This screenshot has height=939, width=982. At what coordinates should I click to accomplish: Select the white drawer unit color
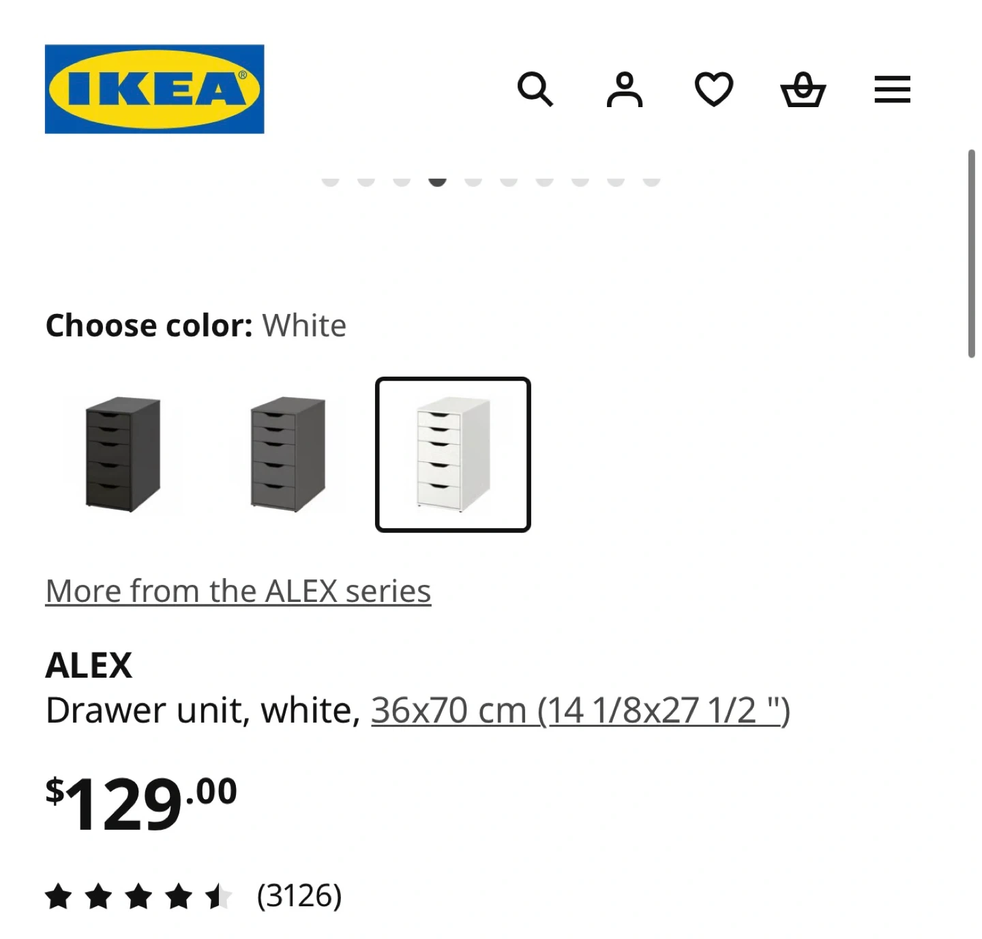(453, 454)
